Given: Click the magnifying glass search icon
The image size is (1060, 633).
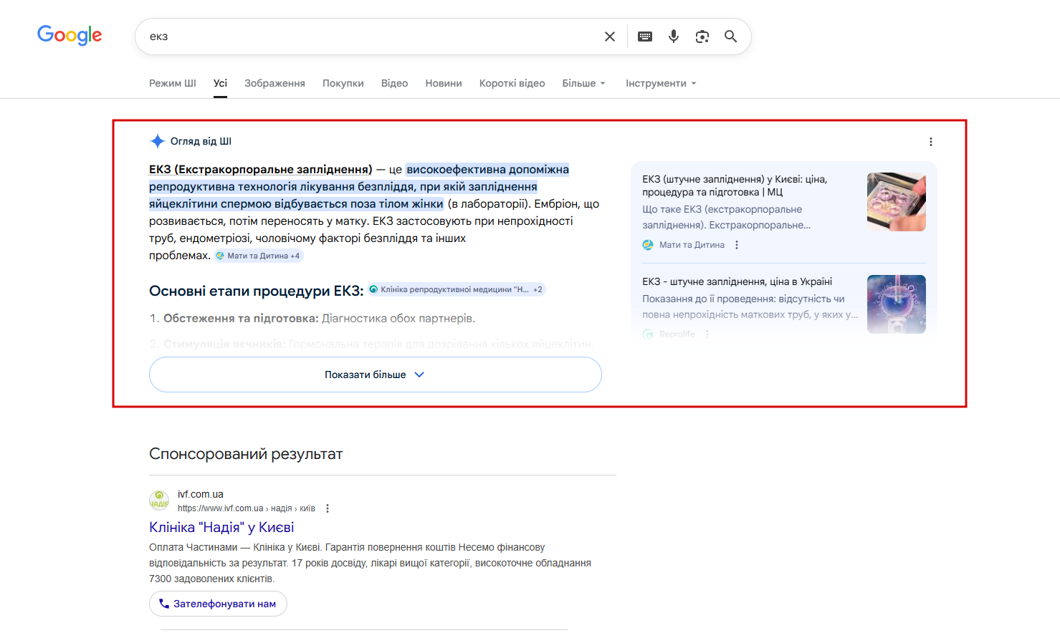Looking at the screenshot, I should click(x=730, y=37).
